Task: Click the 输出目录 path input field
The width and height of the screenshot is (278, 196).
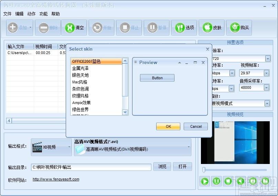Action: coord(91,167)
